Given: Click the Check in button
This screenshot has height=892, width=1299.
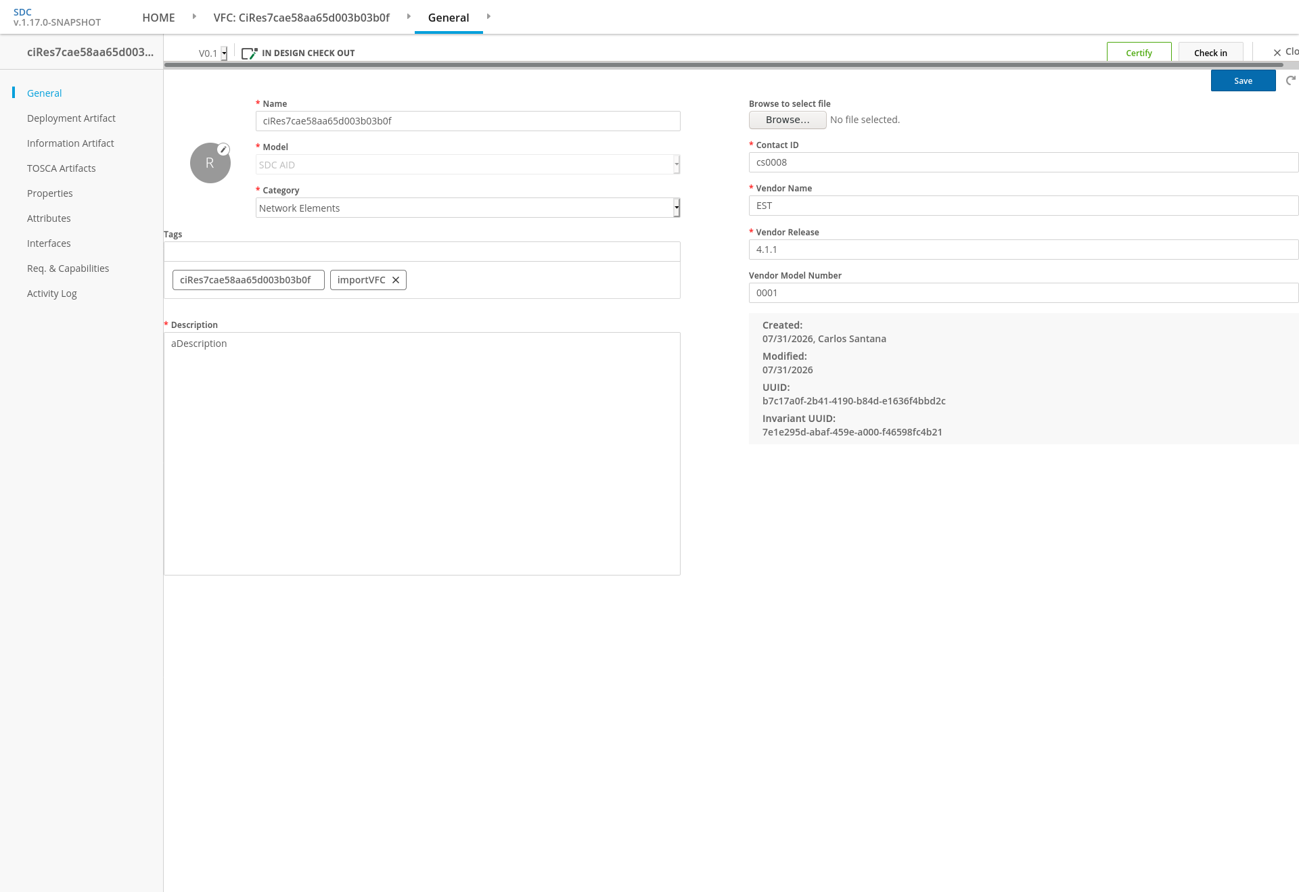Looking at the screenshot, I should click(x=1211, y=53).
